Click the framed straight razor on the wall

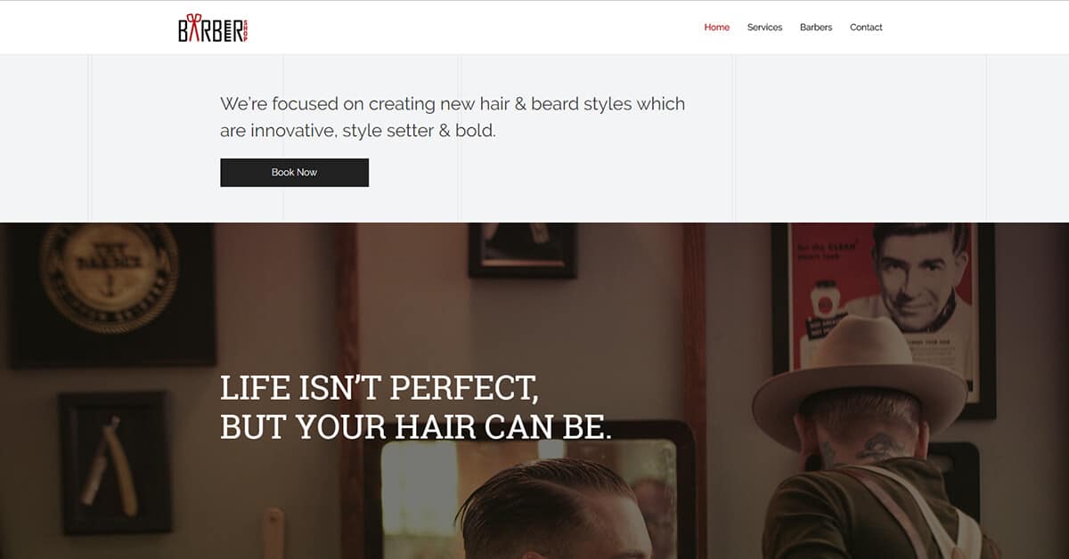point(114,463)
